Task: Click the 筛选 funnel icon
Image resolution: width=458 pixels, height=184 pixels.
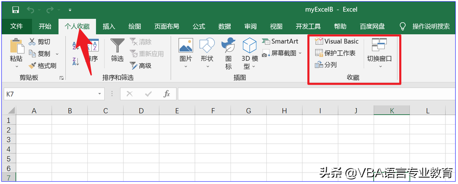Action: [x=117, y=45]
